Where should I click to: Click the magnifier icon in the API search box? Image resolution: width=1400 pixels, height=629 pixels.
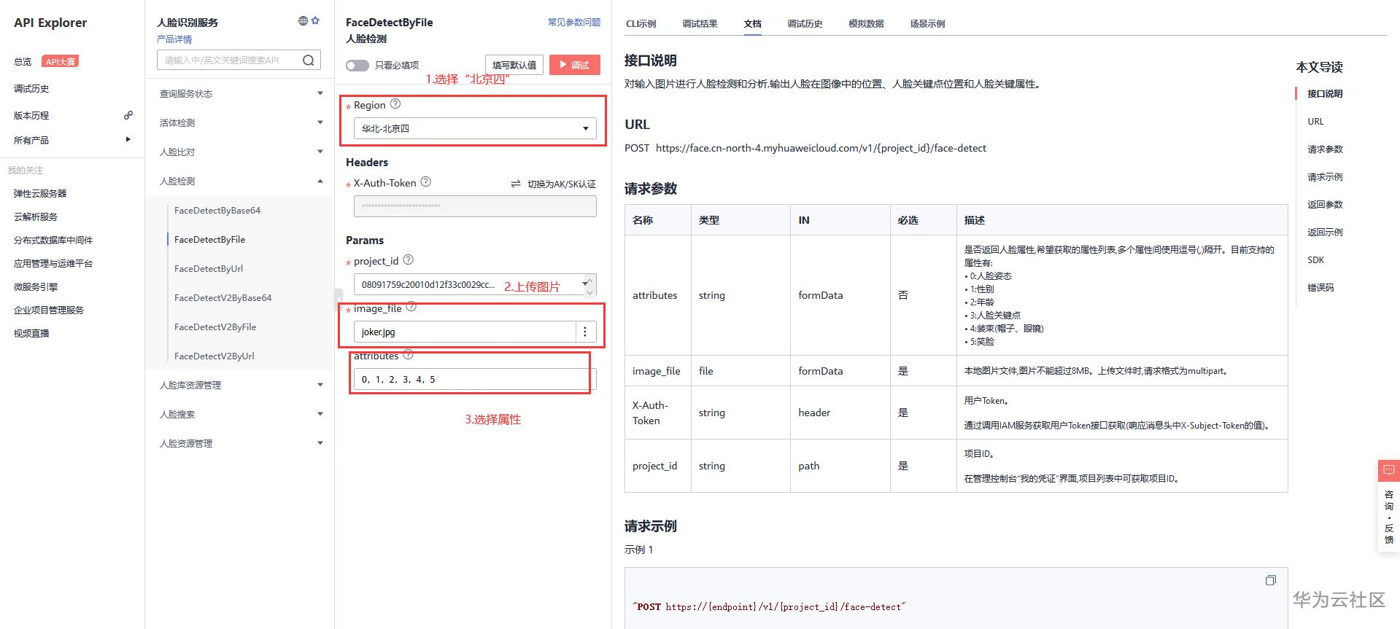pyautogui.click(x=309, y=60)
